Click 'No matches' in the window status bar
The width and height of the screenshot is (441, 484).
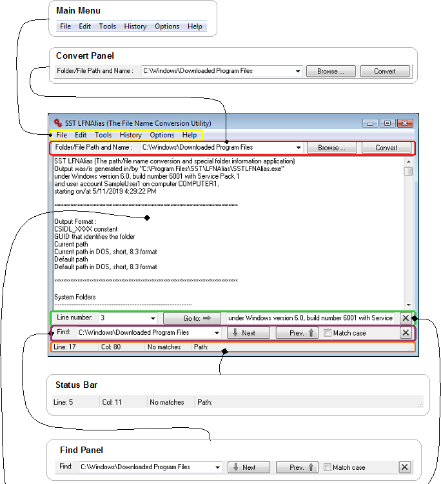(164, 347)
